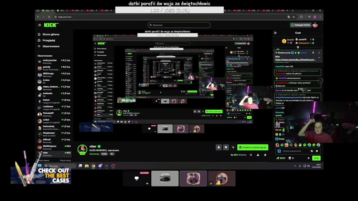The image size is (358, 201).
Task: Open the shop icon beside 0
Action: (289, 158)
